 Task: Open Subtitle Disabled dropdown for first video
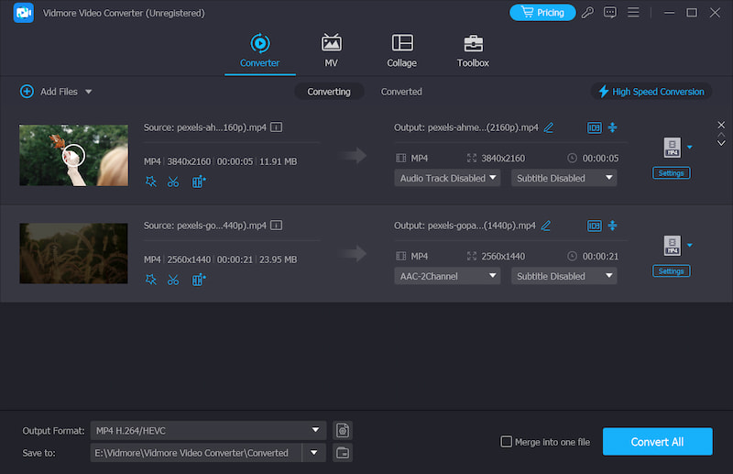pyautogui.click(x=563, y=178)
